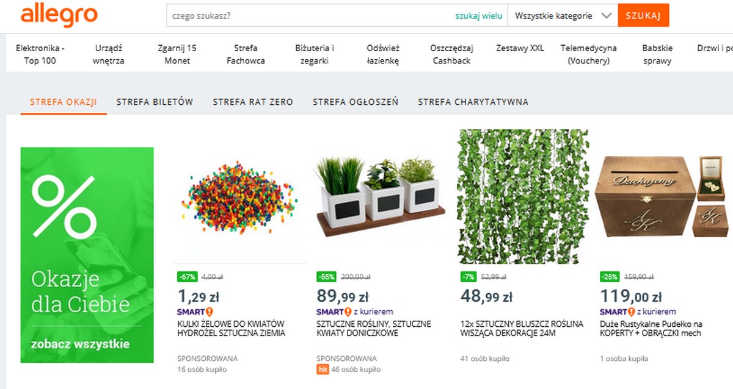733x389 pixels.
Task: Click the search box 'czego szukasz?'
Action: (308, 16)
